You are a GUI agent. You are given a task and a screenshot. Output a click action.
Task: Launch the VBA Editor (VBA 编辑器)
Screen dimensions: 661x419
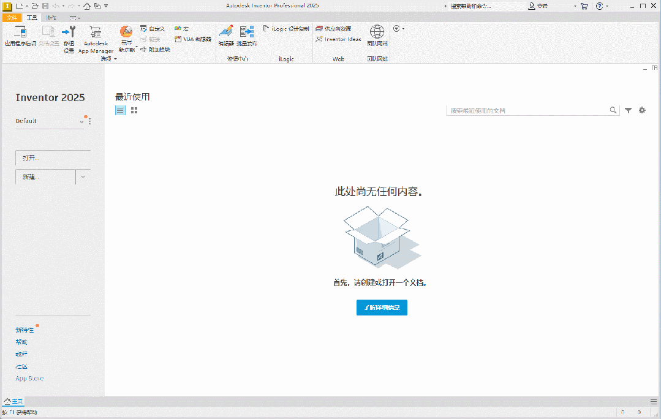193,39
